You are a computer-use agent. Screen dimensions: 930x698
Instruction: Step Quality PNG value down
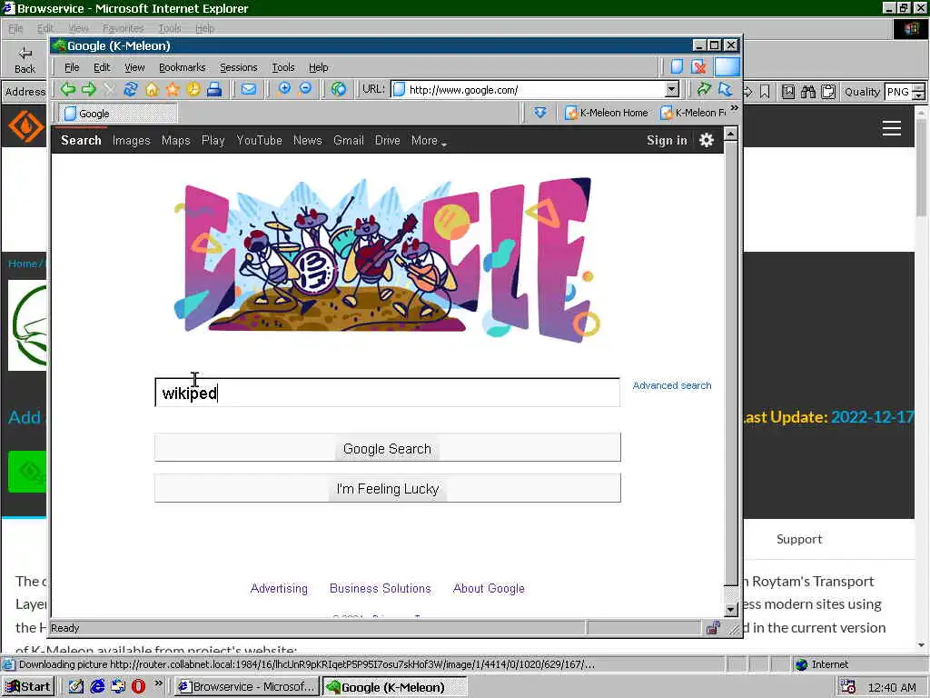(x=919, y=95)
